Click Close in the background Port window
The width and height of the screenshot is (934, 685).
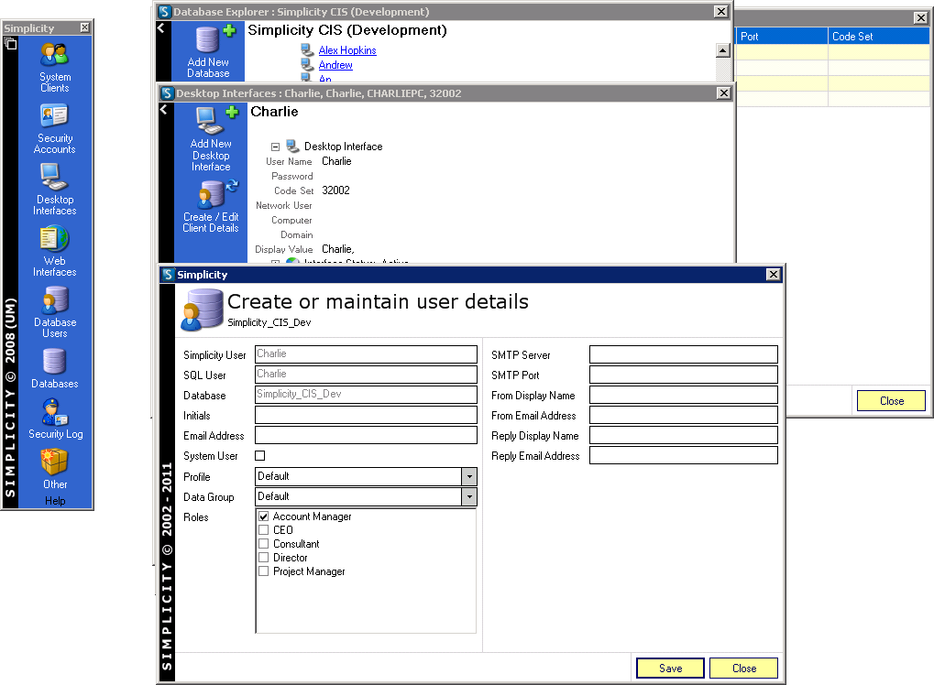(891, 400)
